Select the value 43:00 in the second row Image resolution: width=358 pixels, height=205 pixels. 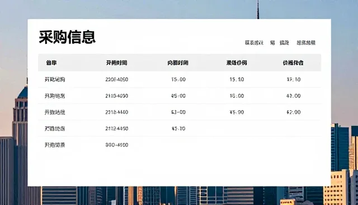(293, 96)
